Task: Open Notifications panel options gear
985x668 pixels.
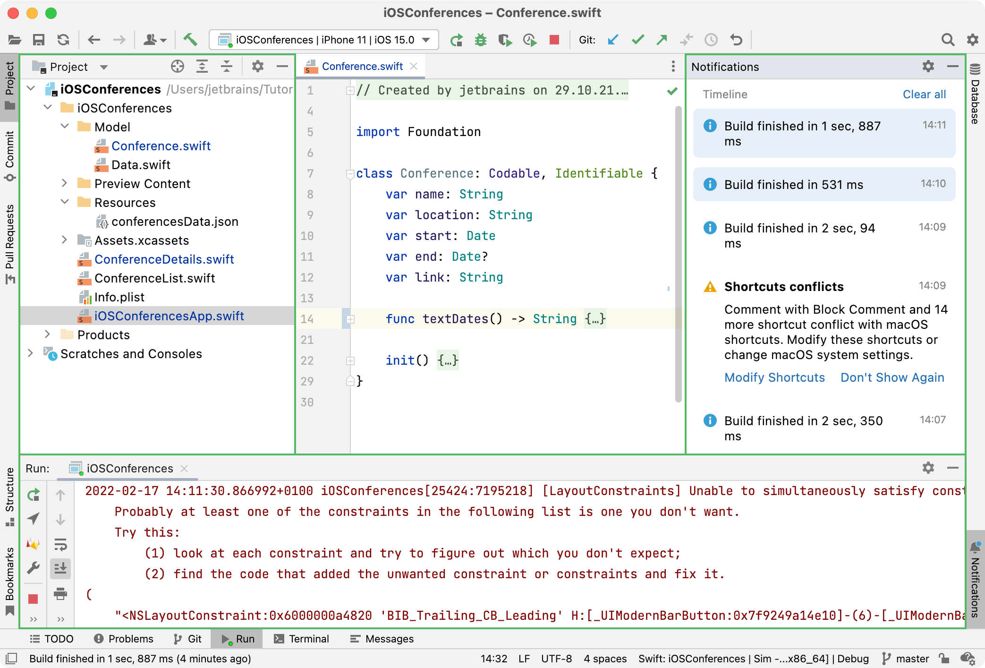Action: (928, 67)
